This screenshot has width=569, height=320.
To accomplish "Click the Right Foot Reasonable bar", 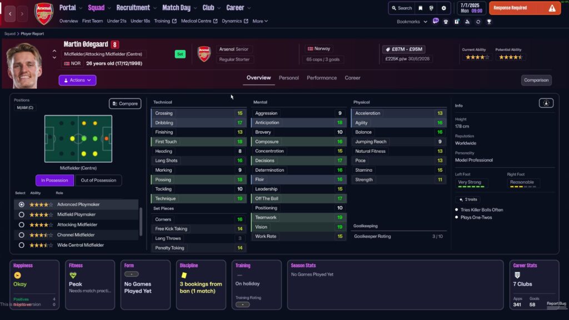I will click(x=523, y=187).
